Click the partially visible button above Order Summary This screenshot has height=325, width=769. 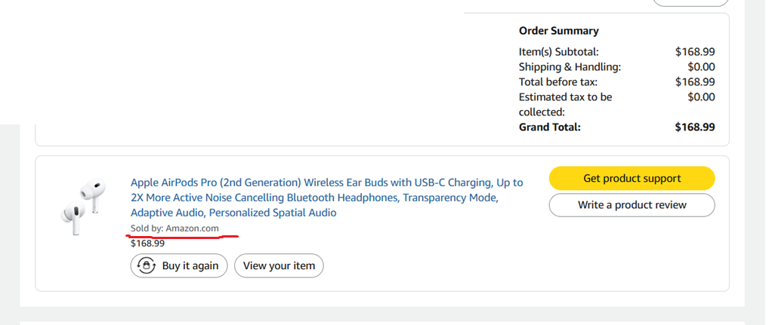(x=690, y=2)
